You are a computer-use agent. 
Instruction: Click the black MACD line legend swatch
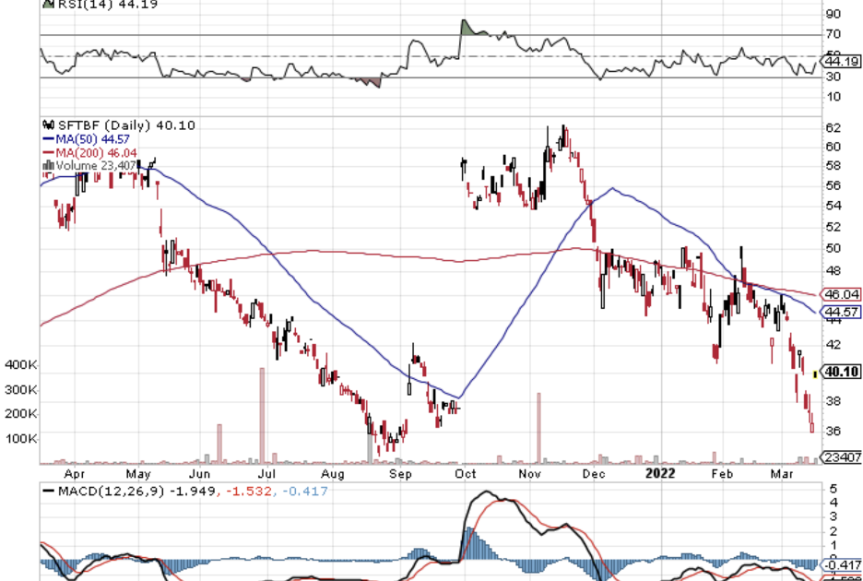point(49,491)
